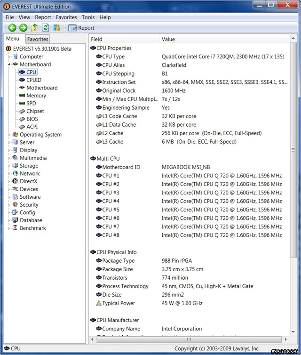The height and width of the screenshot is (355, 301).
Task: Click the users toolbar icon
Action: [56, 28]
